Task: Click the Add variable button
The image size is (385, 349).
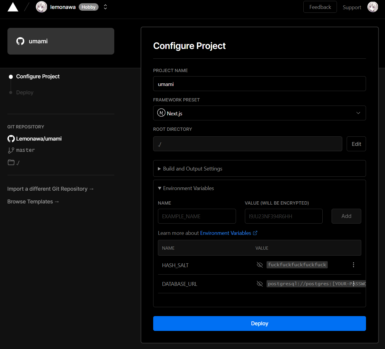Action: 346,216
